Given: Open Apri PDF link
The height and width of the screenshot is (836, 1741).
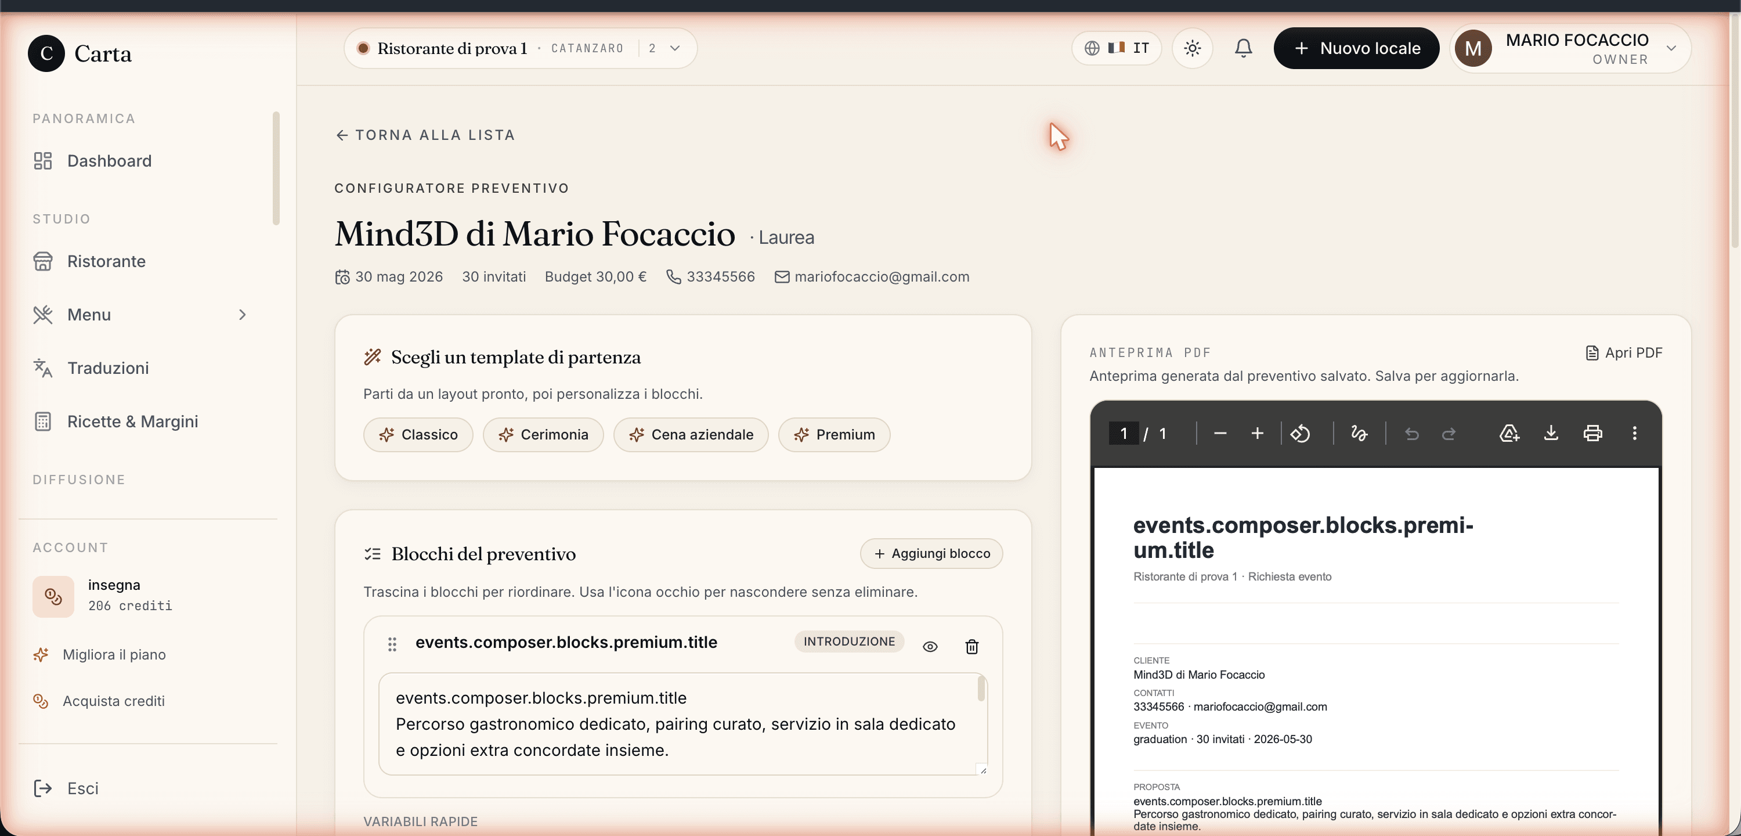Looking at the screenshot, I should point(1623,352).
